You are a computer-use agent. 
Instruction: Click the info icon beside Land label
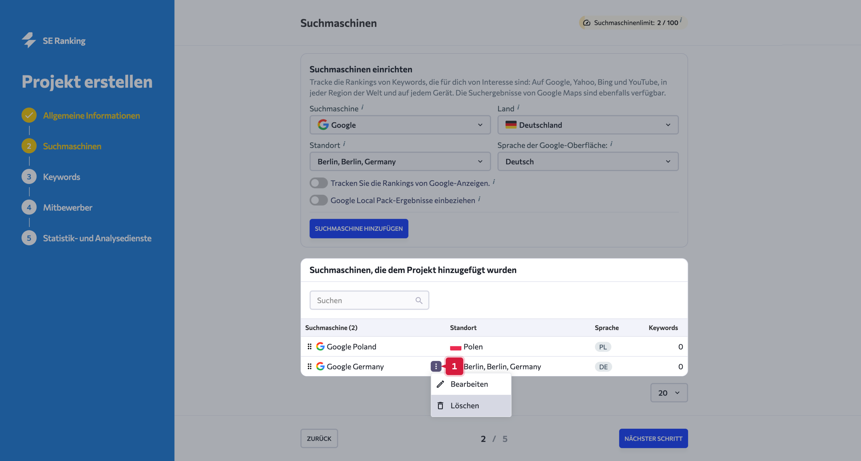[518, 107]
